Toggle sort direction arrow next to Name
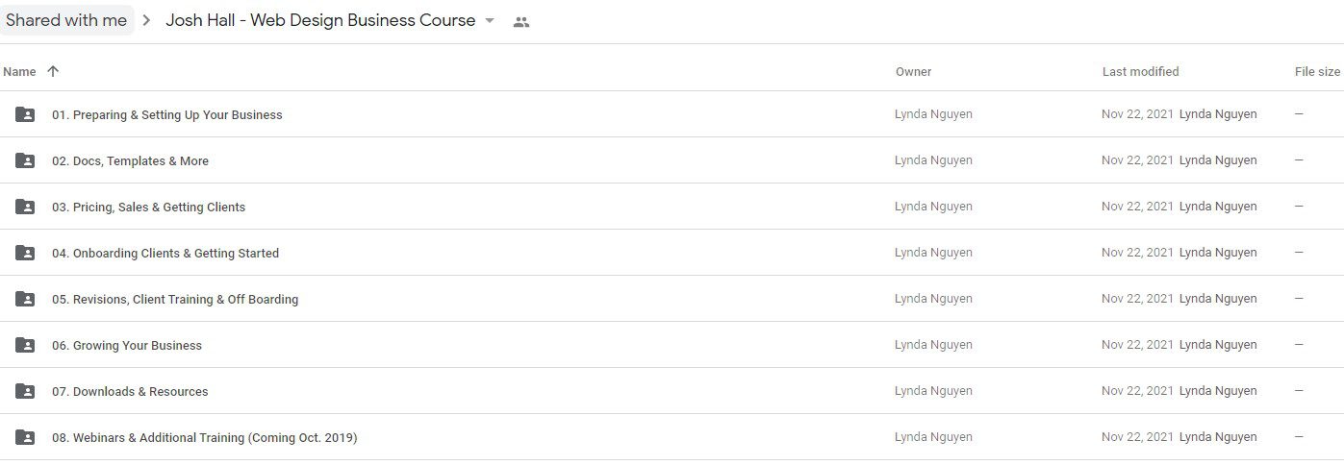The height and width of the screenshot is (465, 1344). click(53, 71)
